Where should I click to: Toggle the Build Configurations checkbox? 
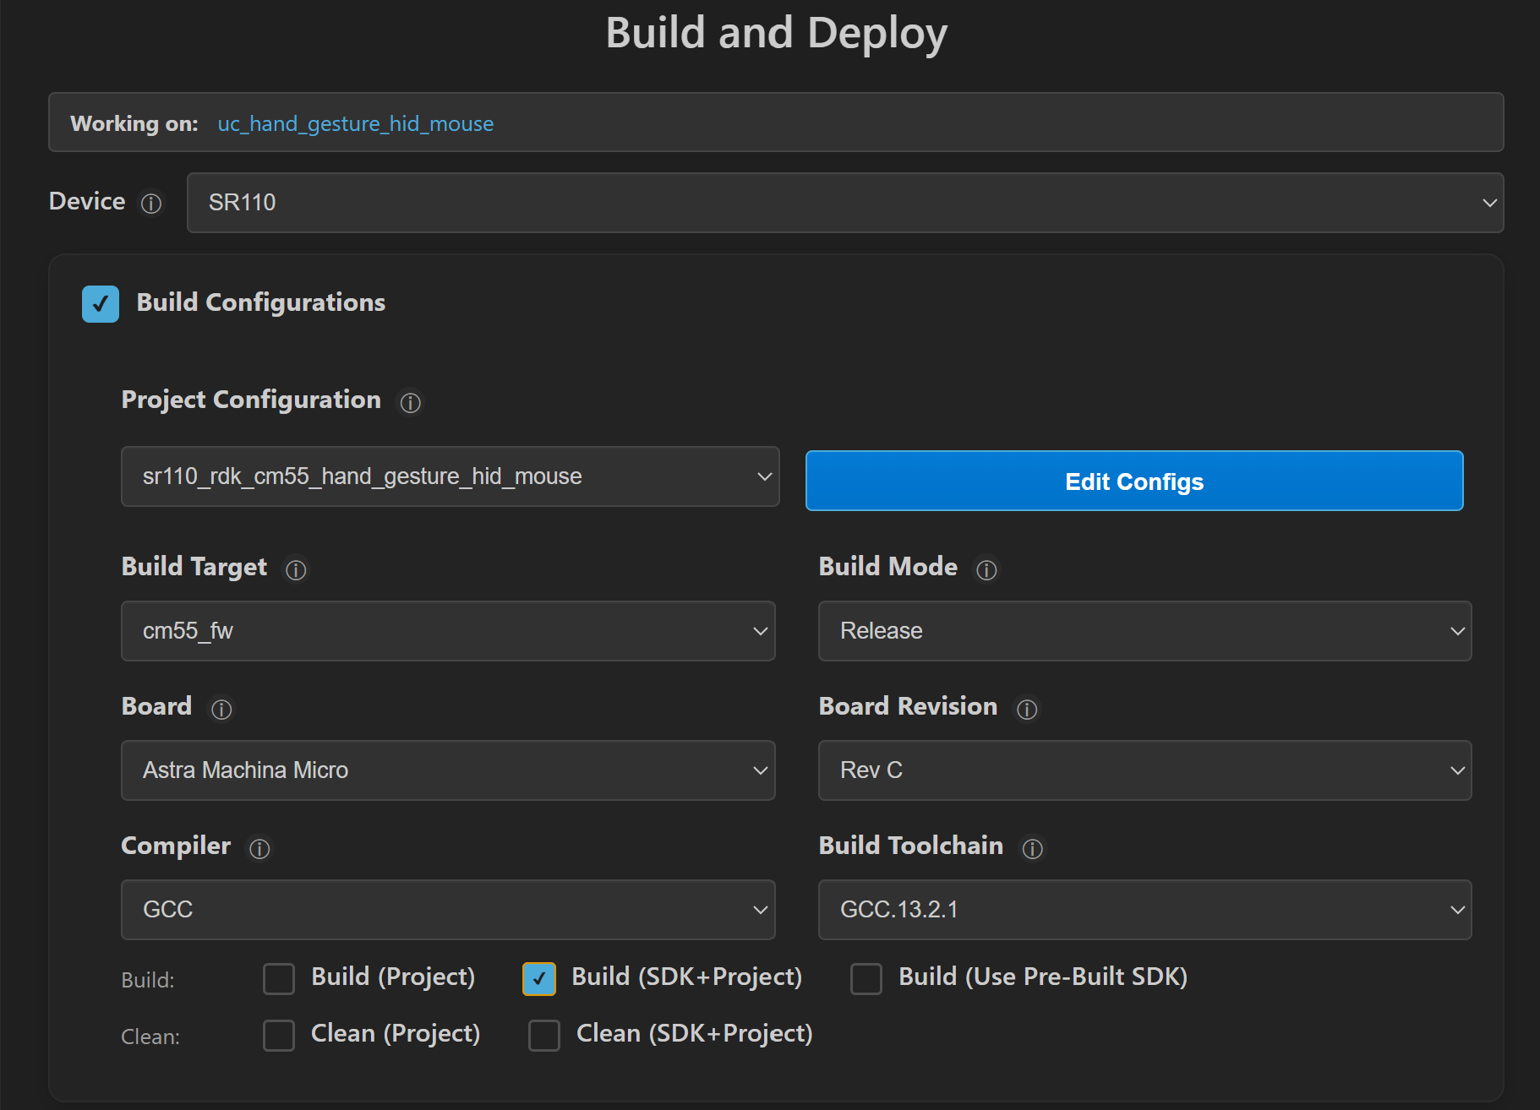point(101,304)
